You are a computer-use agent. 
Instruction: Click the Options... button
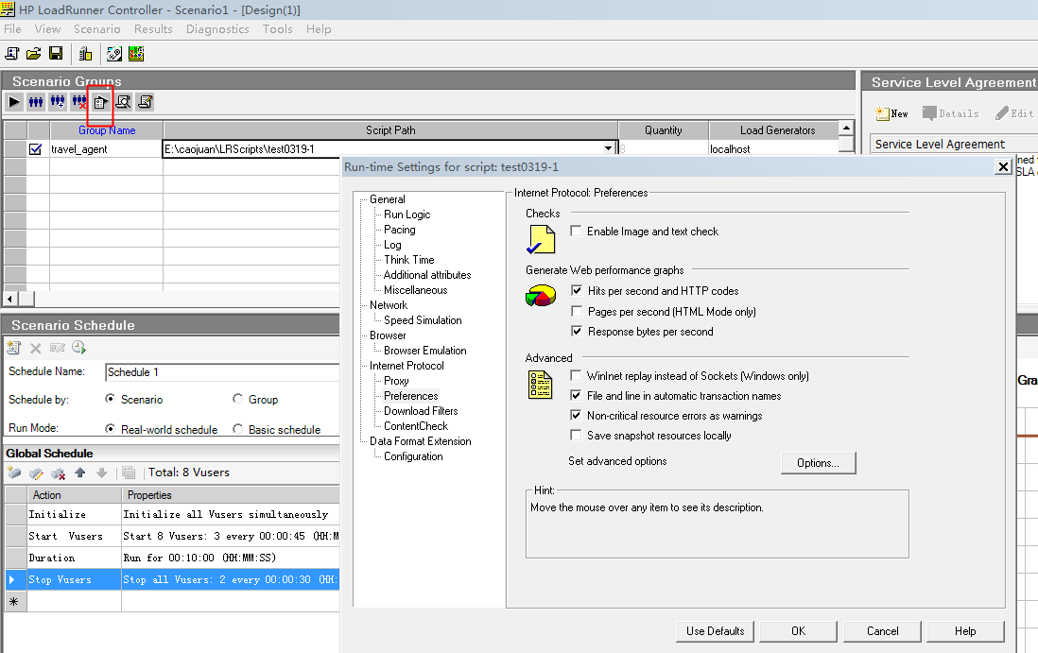[x=819, y=463]
